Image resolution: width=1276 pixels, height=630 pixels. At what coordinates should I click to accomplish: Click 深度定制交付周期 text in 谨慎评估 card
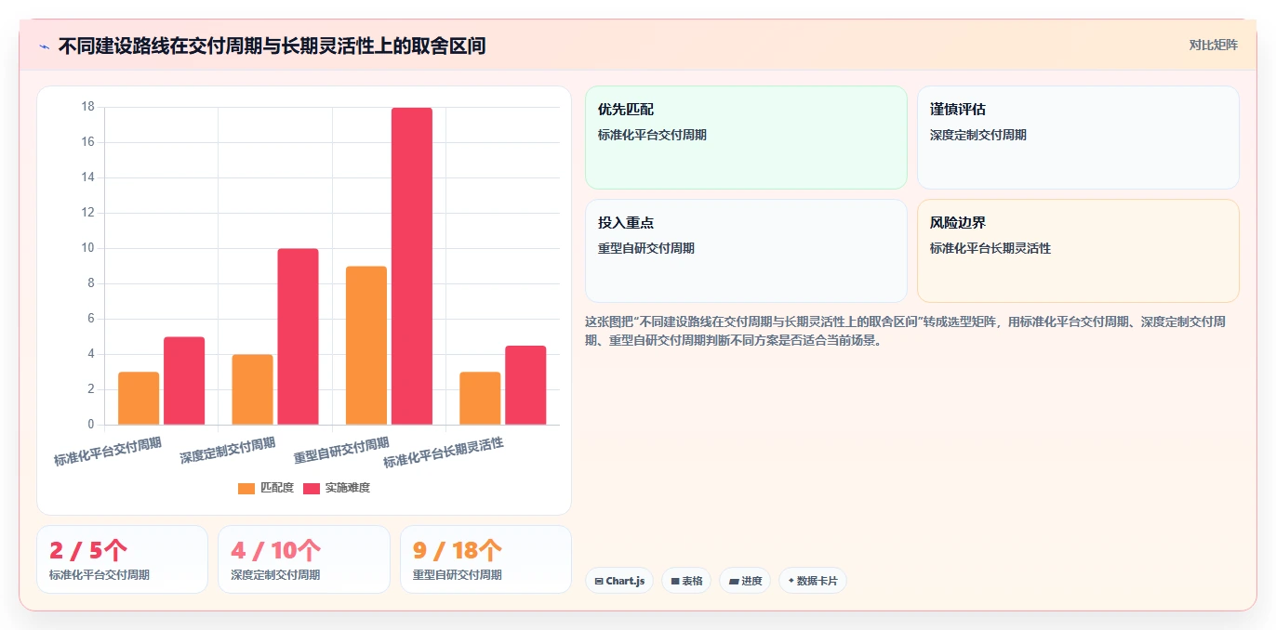(x=978, y=135)
